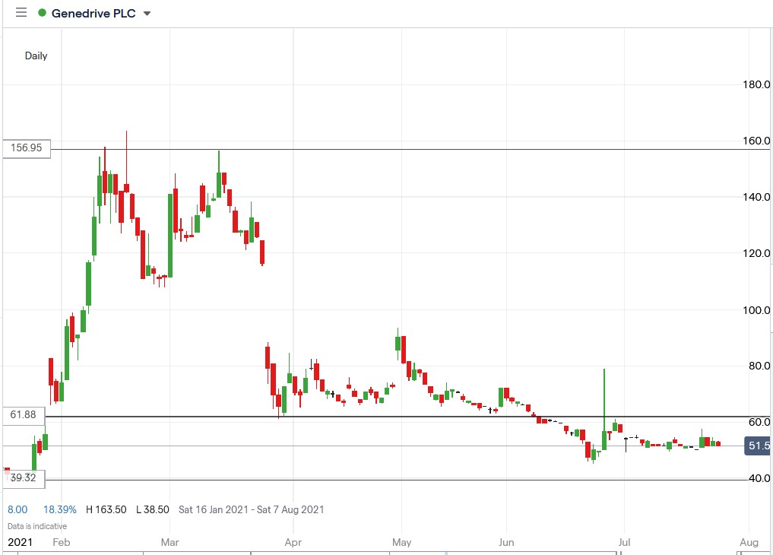
Task: Select the 39.32 low price level marker
Action: (x=25, y=478)
